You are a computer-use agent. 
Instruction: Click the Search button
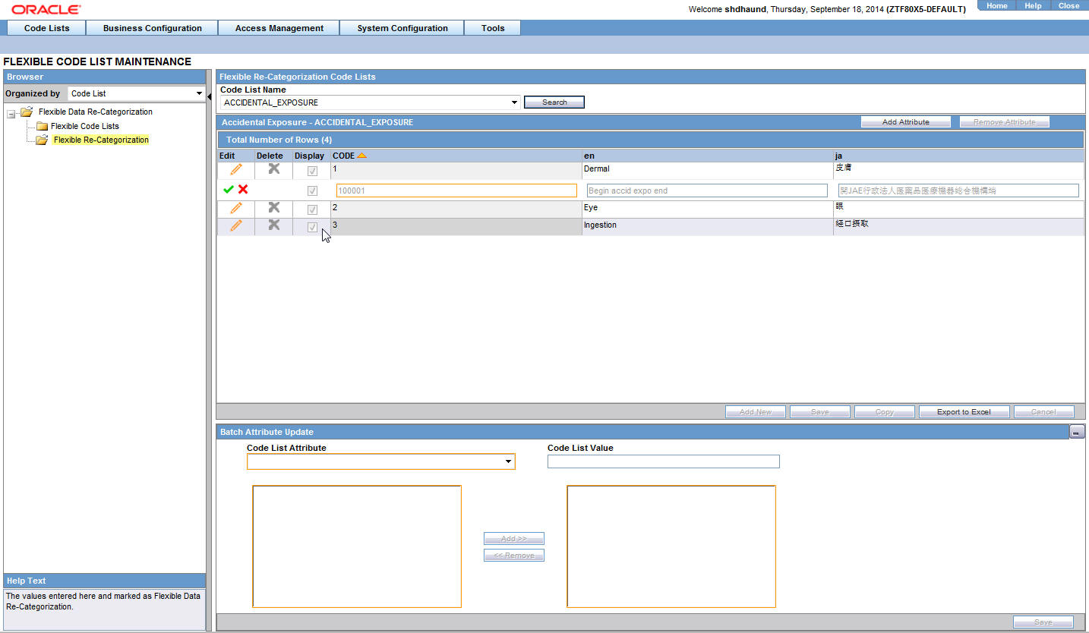[x=554, y=102]
